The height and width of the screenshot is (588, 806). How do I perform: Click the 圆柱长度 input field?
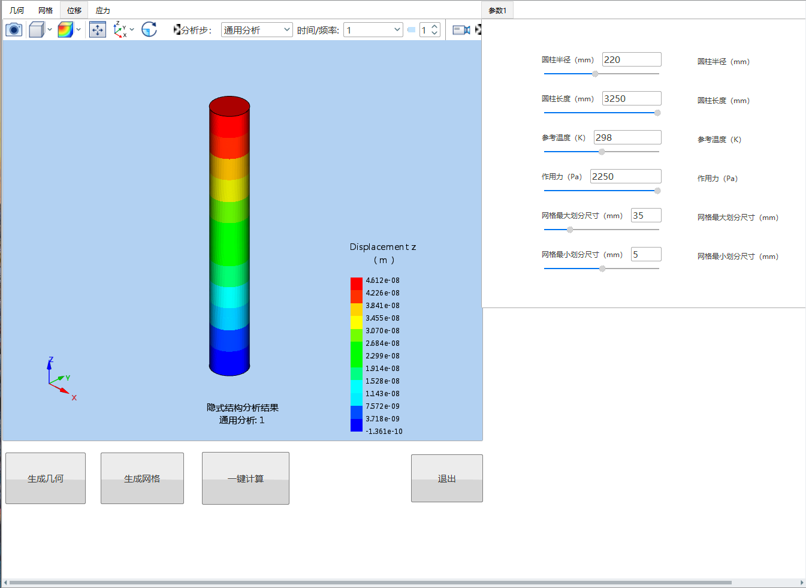pos(632,98)
